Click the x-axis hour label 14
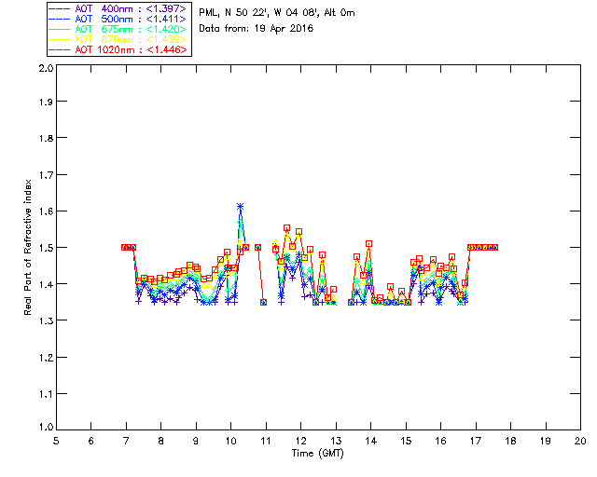Screen dimensions: 597x477 click(371, 441)
